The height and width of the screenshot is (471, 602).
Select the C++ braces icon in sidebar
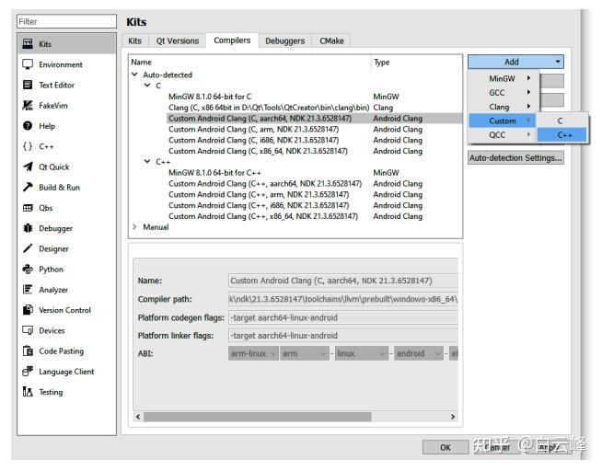point(28,146)
